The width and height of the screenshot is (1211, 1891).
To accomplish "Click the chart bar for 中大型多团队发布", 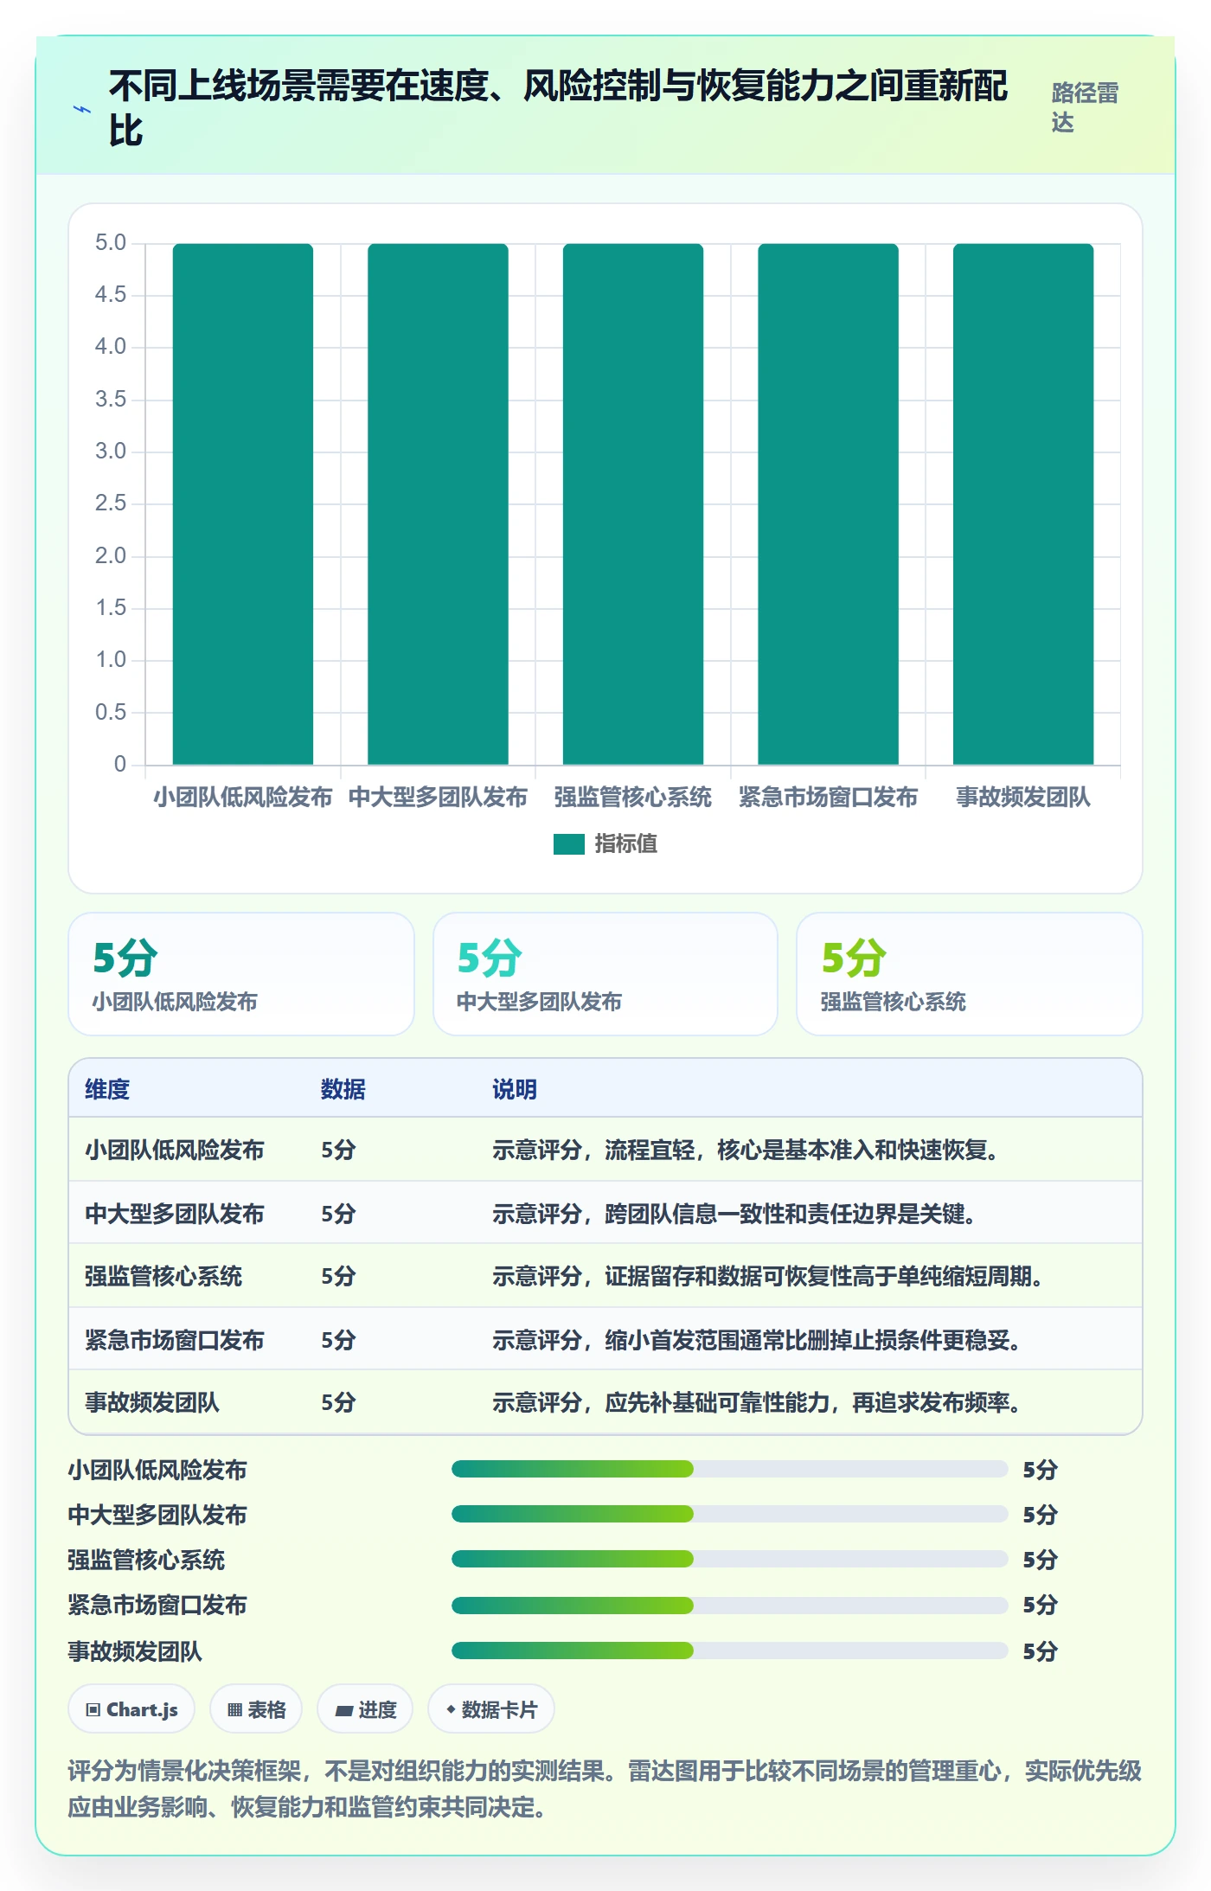I will [438, 504].
